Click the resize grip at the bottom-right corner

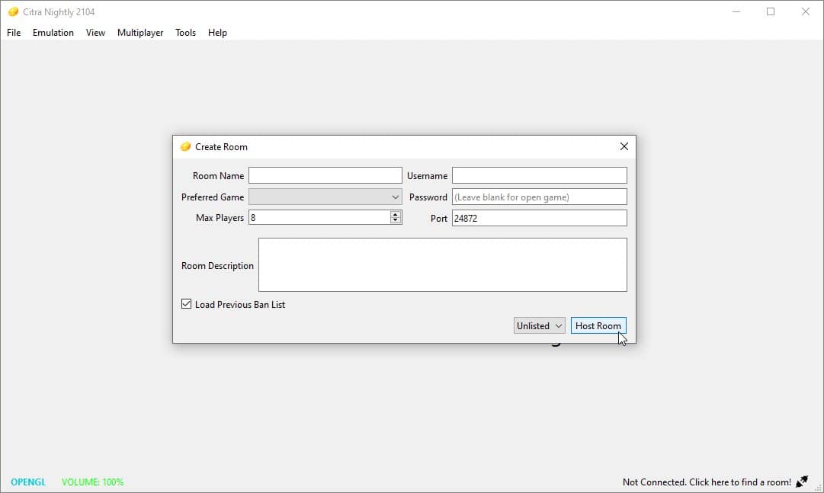point(819,488)
